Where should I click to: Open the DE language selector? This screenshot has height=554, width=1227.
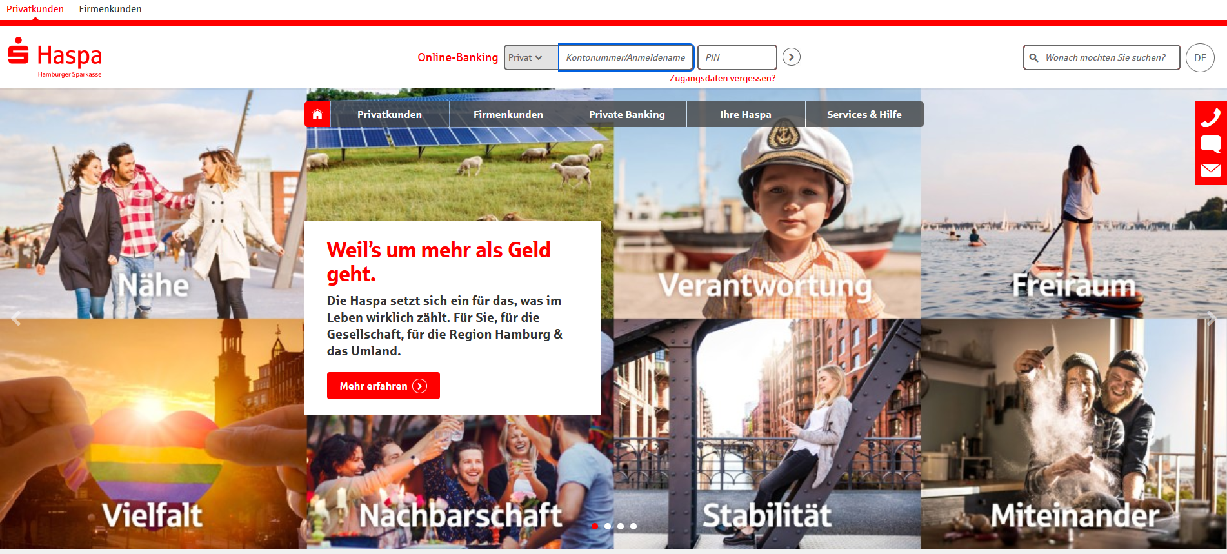pyautogui.click(x=1200, y=57)
